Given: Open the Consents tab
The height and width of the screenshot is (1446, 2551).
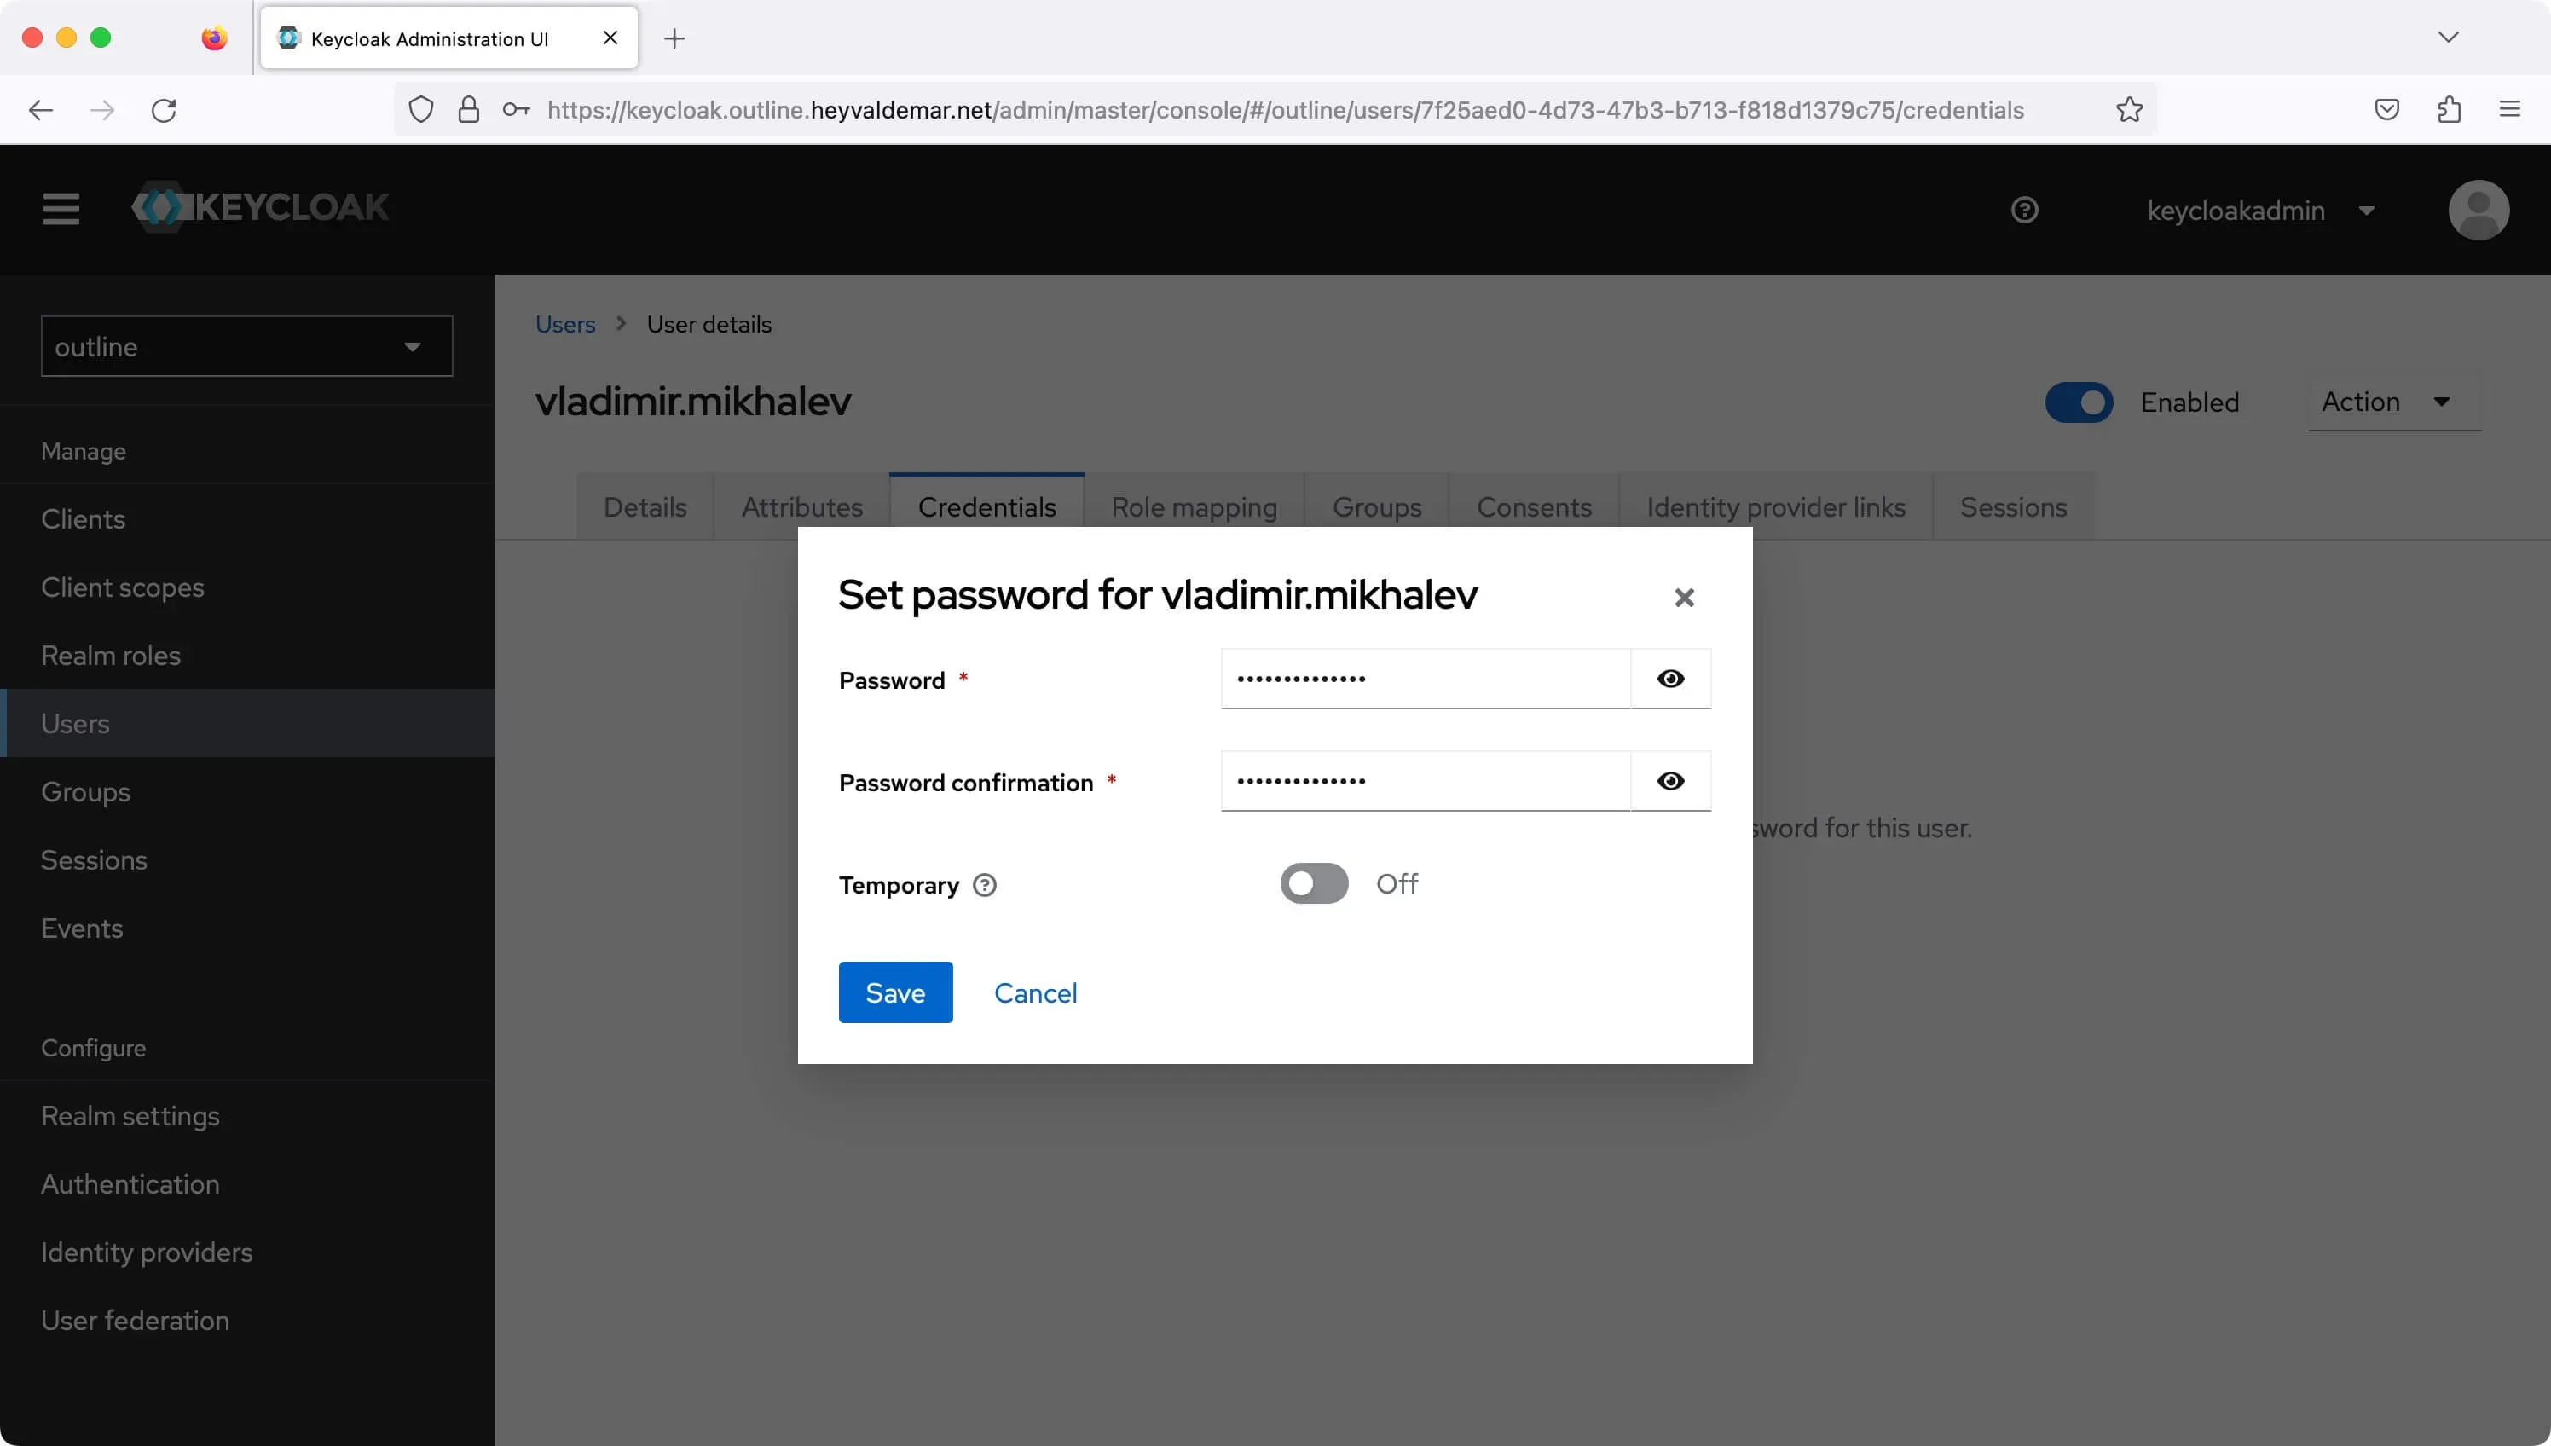Looking at the screenshot, I should coord(1534,507).
